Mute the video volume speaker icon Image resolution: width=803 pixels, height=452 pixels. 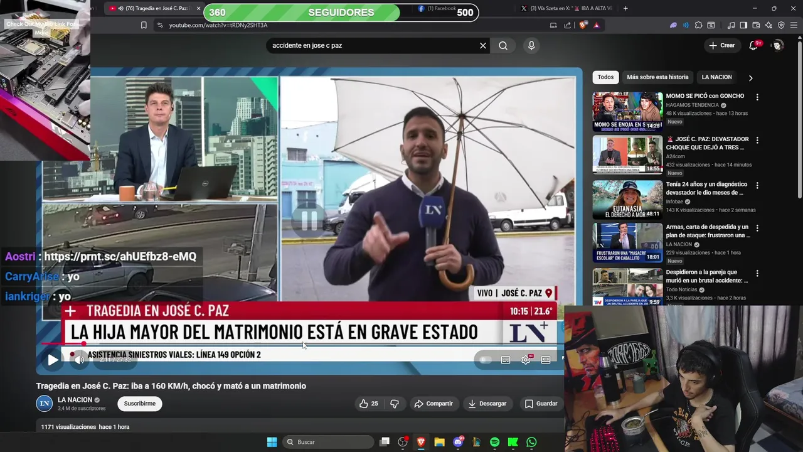tap(78, 360)
